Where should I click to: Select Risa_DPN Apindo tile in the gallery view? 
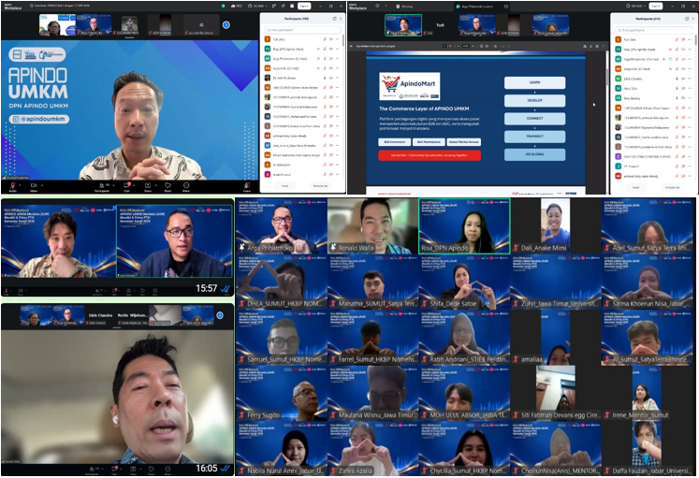pyautogui.click(x=463, y=226)
